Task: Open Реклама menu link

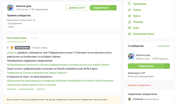Action: tap(138, 22)
